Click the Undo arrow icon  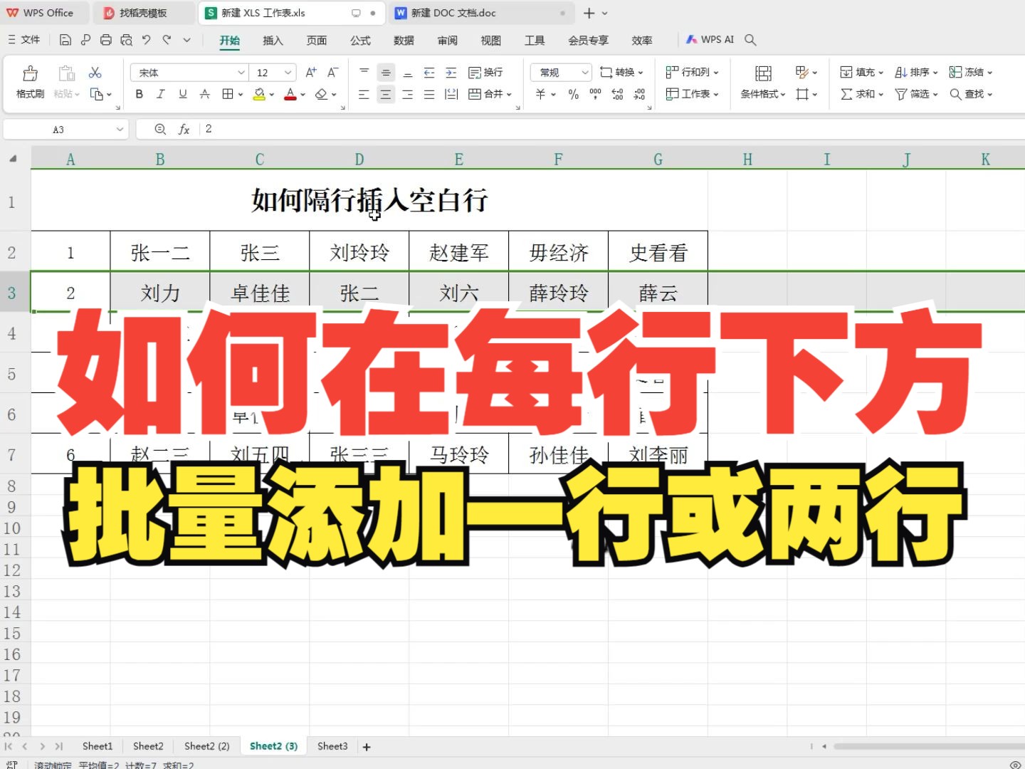click(146, 41)
